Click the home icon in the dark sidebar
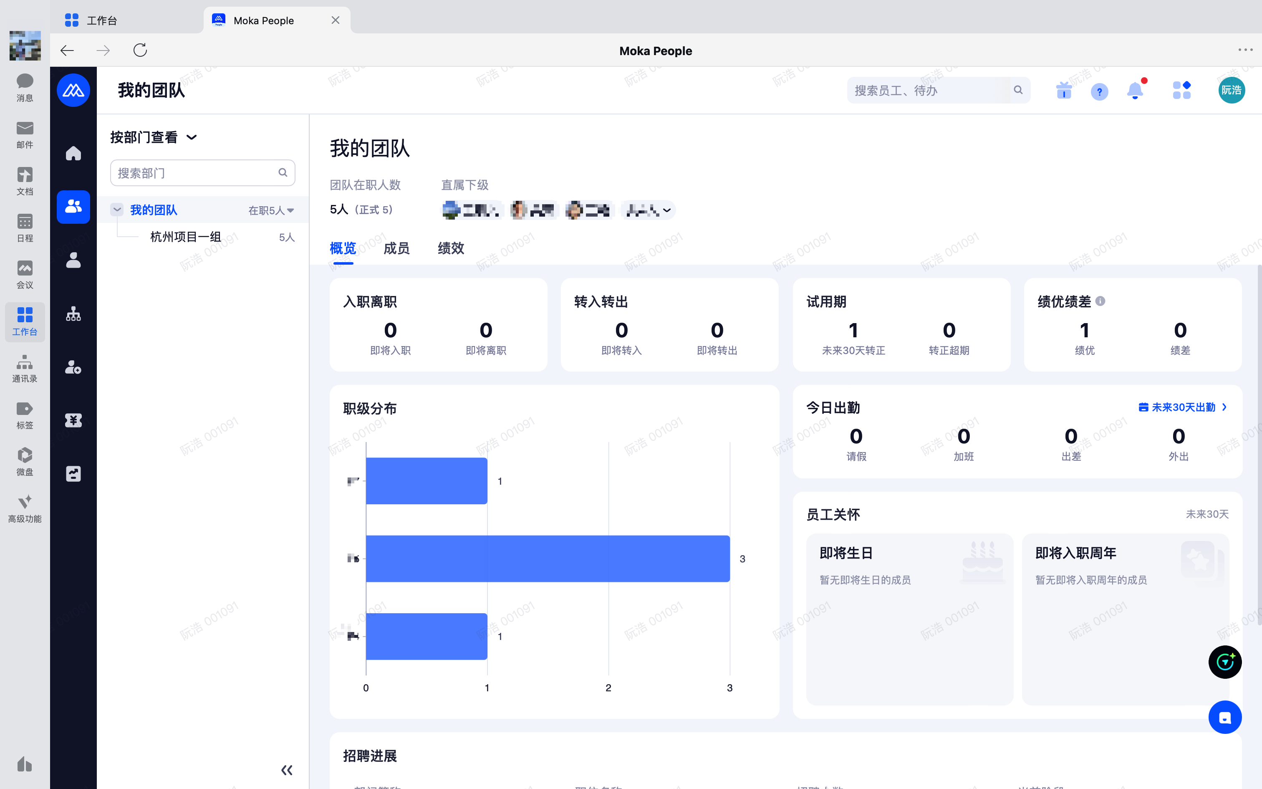 [73, 154]
